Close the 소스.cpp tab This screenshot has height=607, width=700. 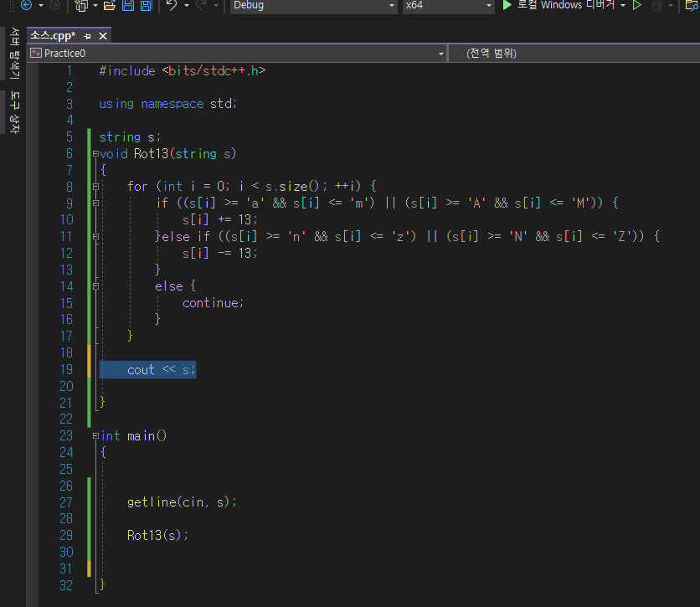click(x=103, y=36)
